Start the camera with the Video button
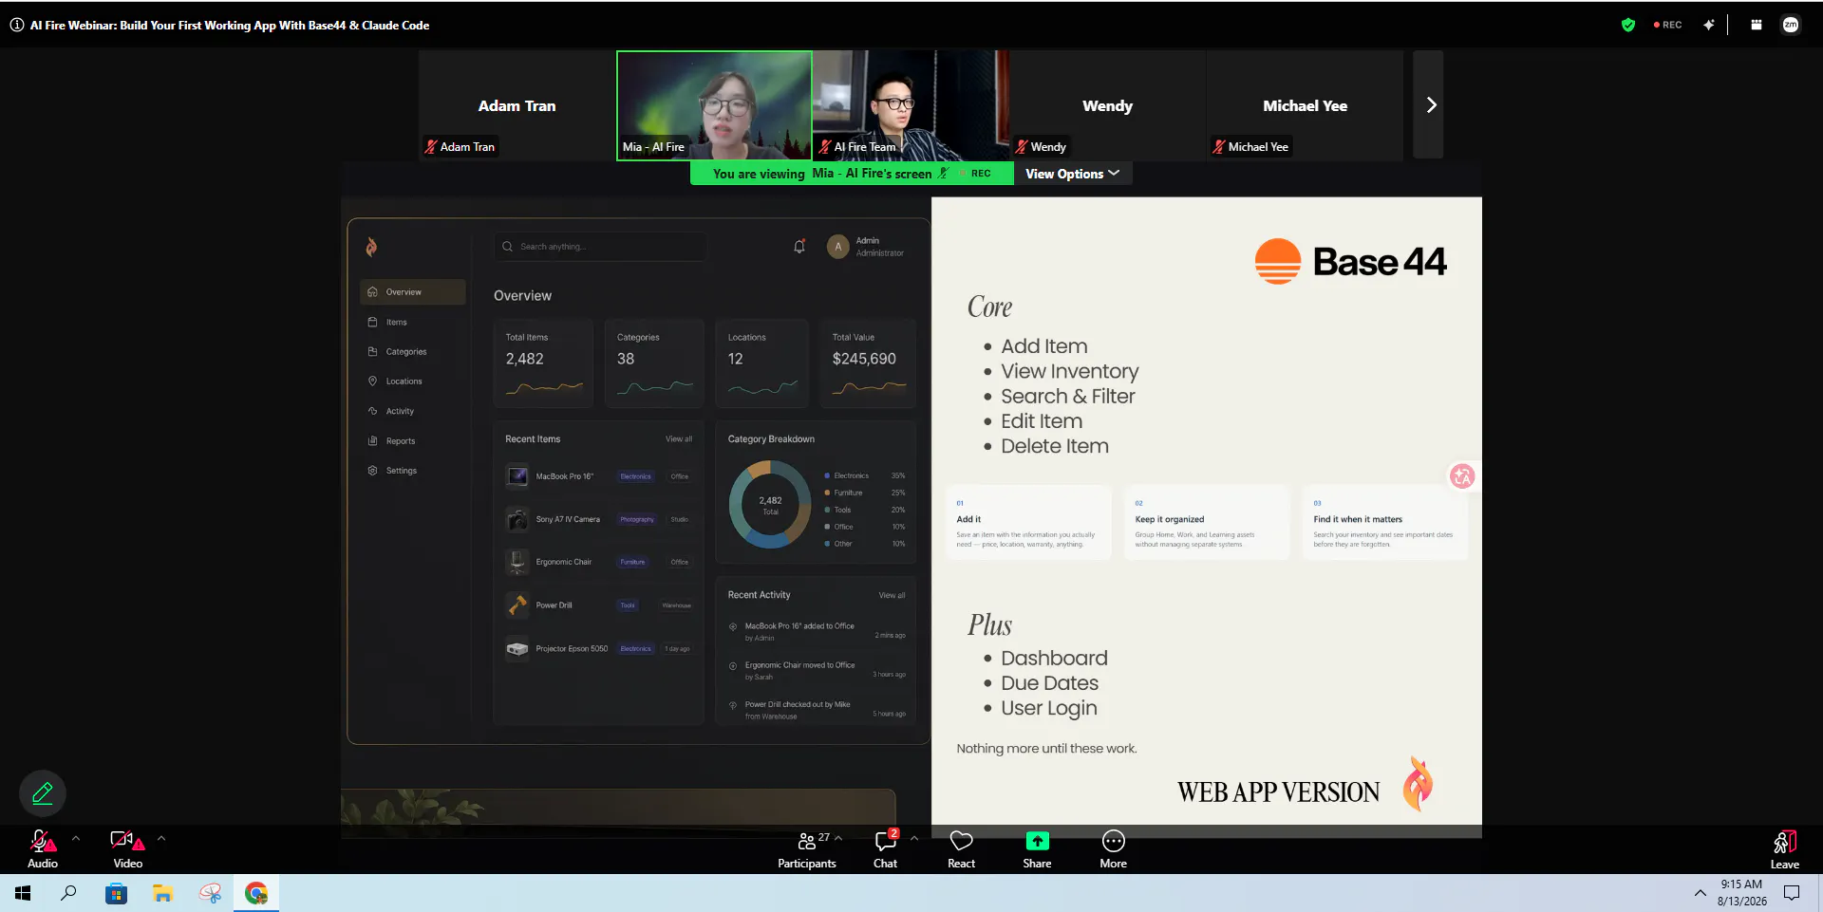The height and width of the screenshot is (912, 1823). click(127, 849)
